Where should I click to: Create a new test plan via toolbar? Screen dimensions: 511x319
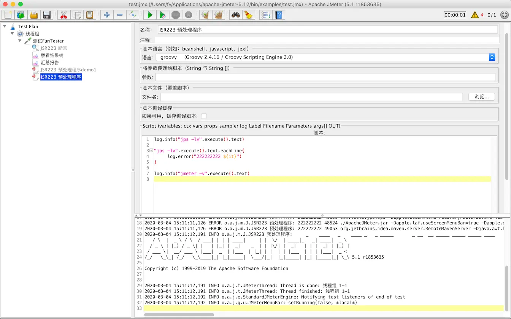pyautogui.click(x=8, y=15)
